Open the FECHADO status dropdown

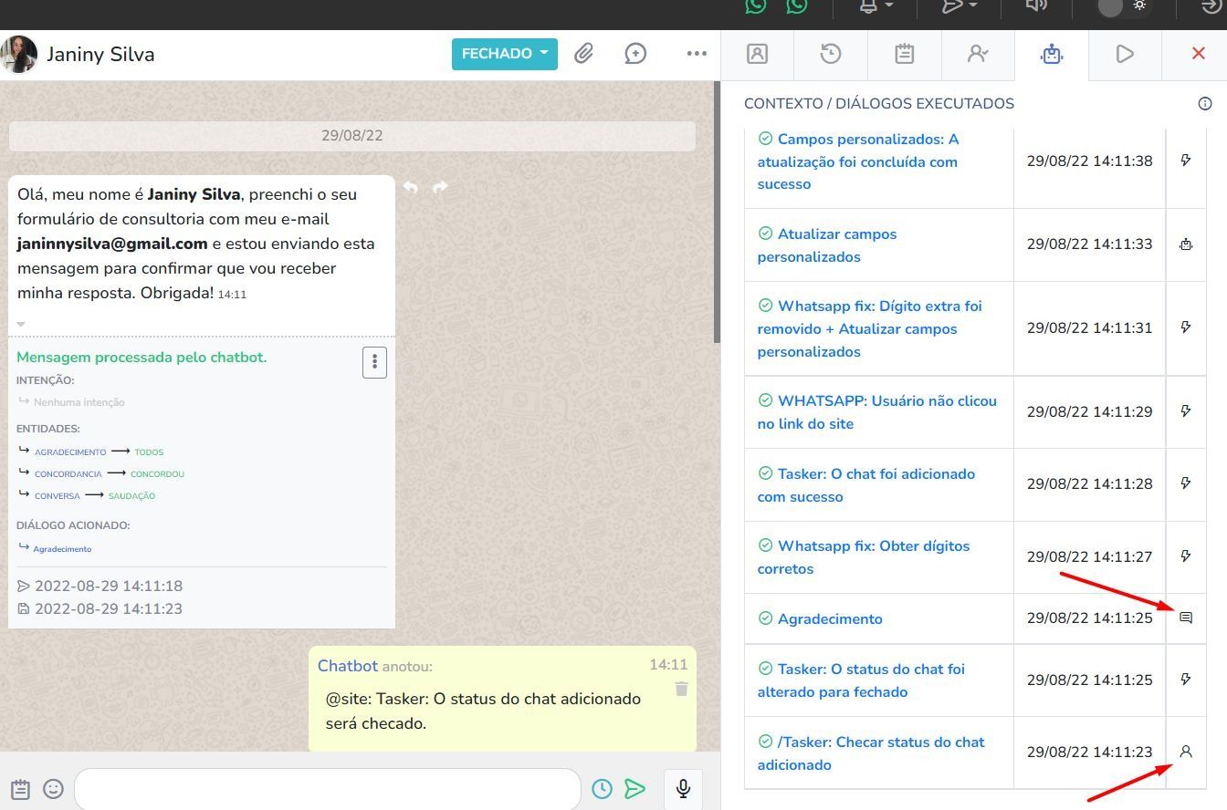504,54
